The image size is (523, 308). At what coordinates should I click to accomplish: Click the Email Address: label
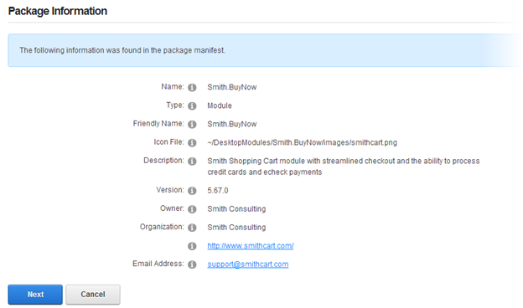pyautogui.click(x=158, y=264)
